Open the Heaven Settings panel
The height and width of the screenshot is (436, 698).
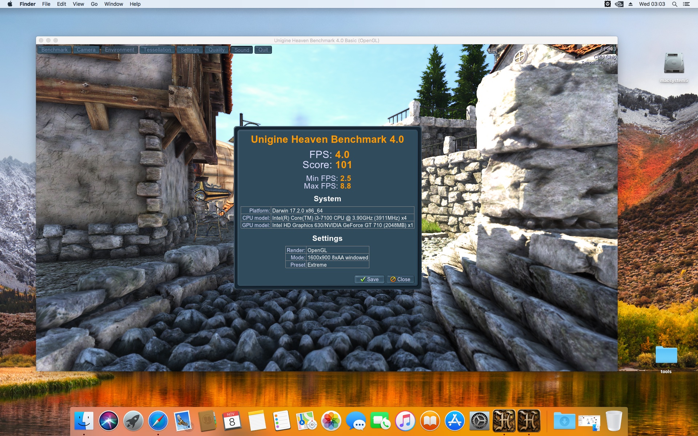coord(190,50)
